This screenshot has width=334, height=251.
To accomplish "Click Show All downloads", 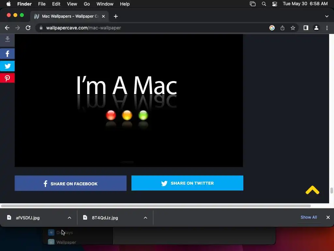I will (309, 217).
